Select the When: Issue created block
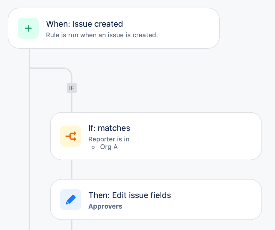This screenshot has width=275, height=230. point(113,28)
